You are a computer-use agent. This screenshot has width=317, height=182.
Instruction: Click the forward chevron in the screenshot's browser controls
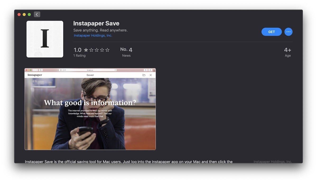(x=36, y=70)
